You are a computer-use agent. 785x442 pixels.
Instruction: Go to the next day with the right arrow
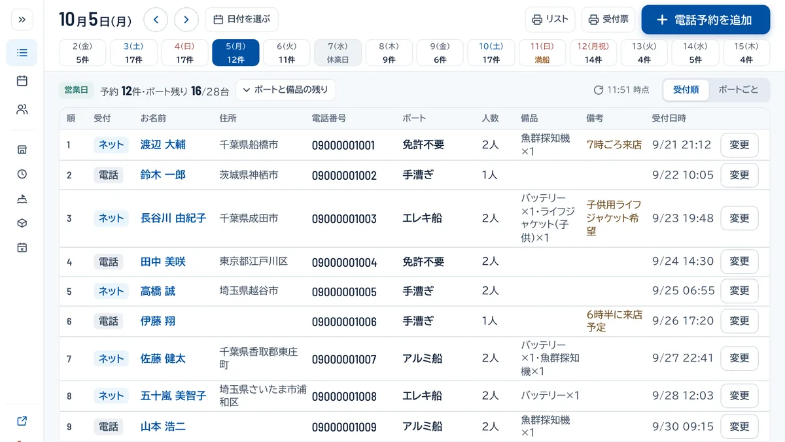pos(186,20)
